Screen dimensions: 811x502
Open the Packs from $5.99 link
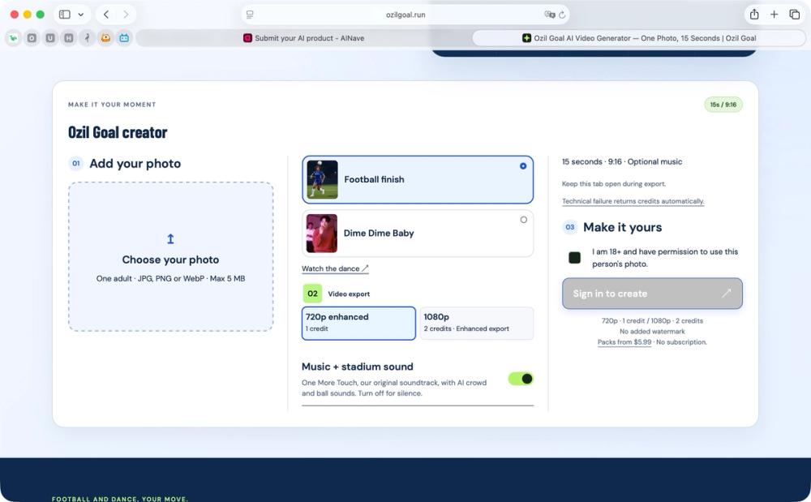tap(624, 341)
